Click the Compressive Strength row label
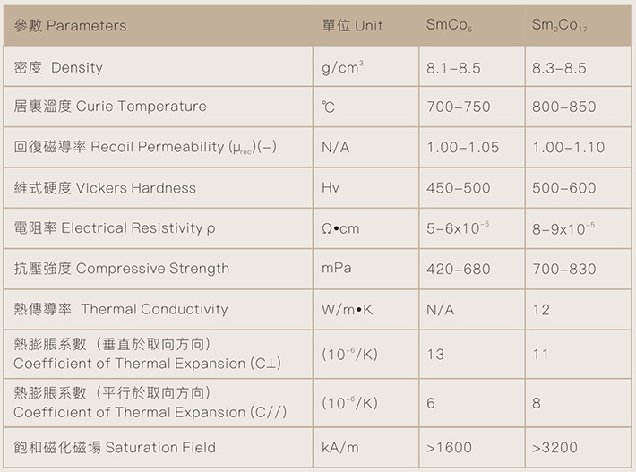Image resolution: width=636 pixels, height=472 pixels. coord(121,269)
